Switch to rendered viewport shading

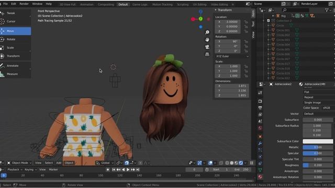tap(241, 163)
